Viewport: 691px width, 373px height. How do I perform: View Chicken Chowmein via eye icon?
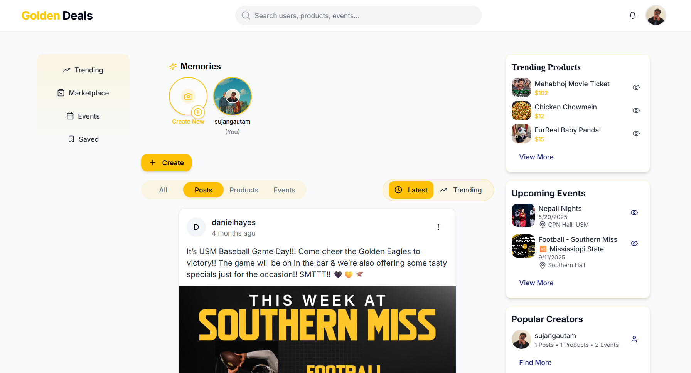[x=636, y=110]
